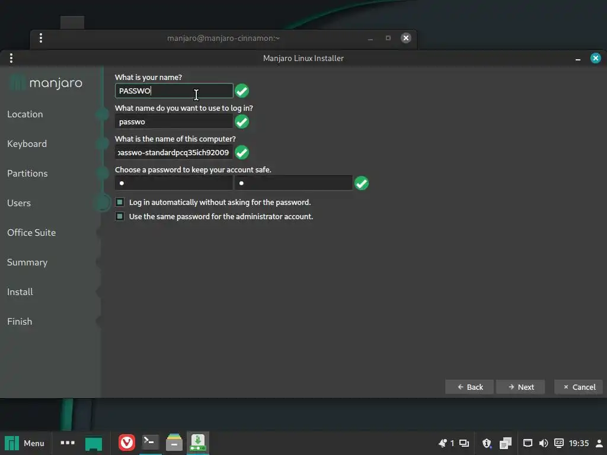Proceed with the Next button

tap(520, 387)
